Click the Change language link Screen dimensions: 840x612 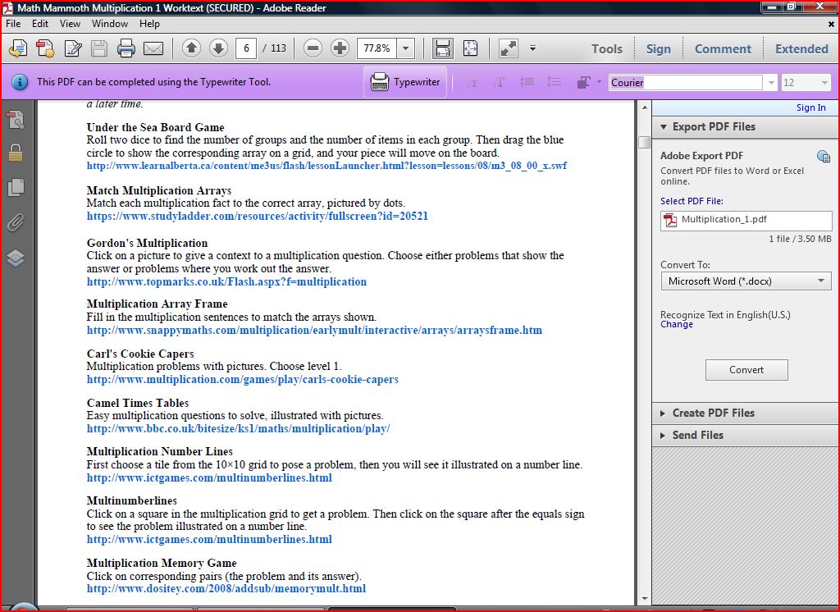(677, 325)
